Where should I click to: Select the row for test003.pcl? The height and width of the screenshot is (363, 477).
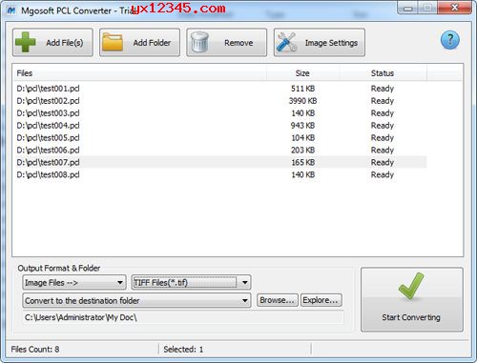coord(221,113)
